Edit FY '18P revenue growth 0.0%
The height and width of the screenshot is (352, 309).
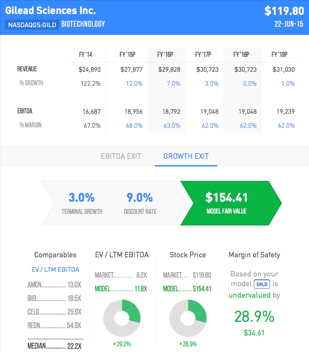coord(250,84)
